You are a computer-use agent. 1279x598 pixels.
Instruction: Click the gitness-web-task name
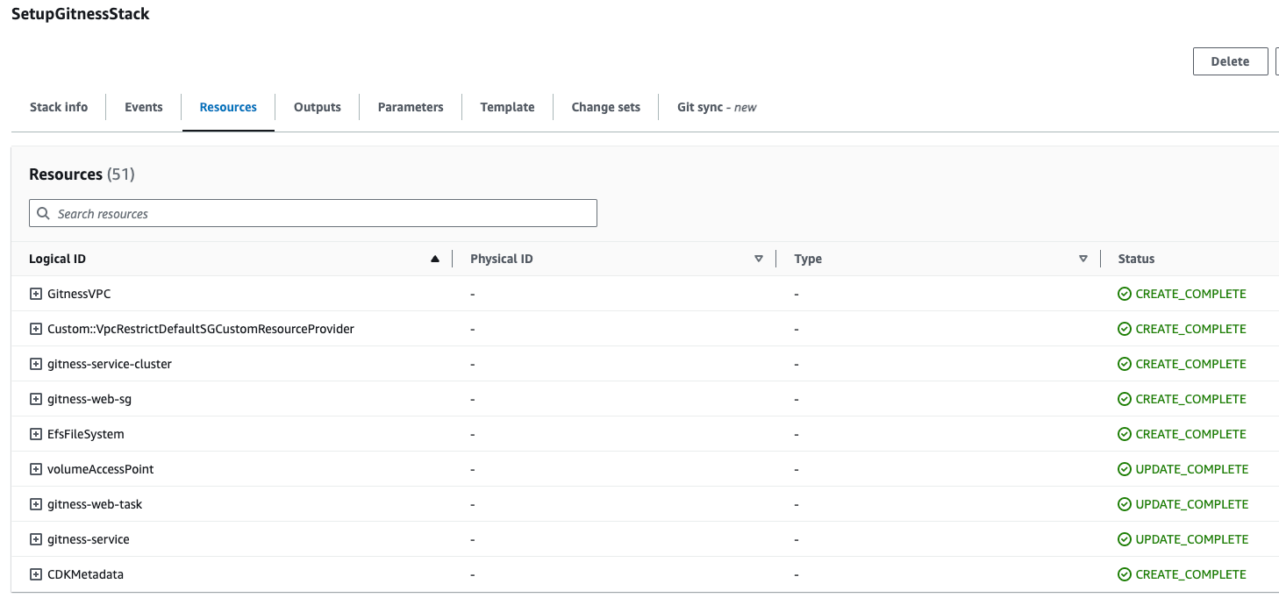(x=95, y=504)
